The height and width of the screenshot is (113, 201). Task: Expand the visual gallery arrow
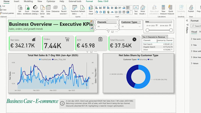tap(131, 10)
